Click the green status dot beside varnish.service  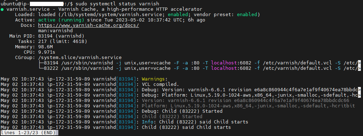[2, 9]
